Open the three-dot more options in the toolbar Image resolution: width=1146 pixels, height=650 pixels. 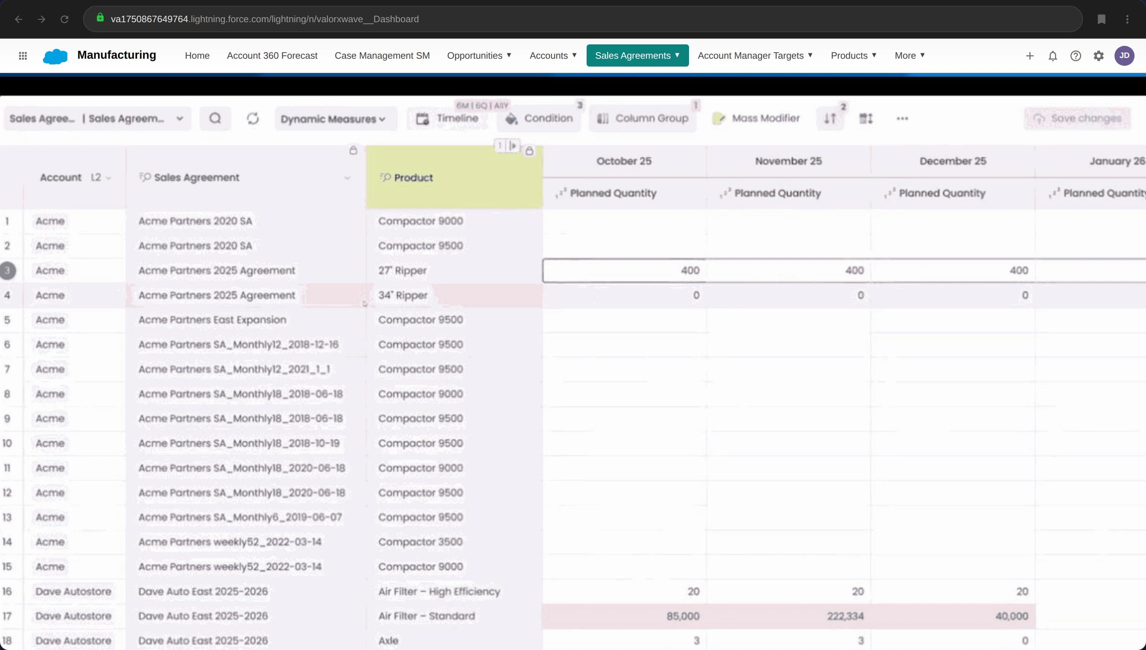tap(902, 118)
